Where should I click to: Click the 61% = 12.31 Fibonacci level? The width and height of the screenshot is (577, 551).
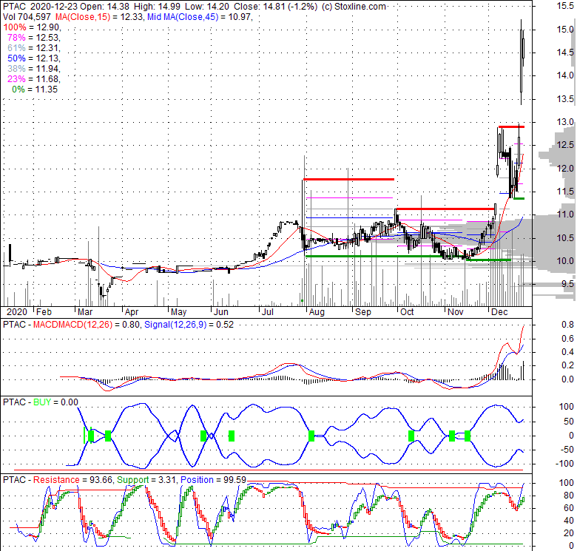(x=33, y=48)
